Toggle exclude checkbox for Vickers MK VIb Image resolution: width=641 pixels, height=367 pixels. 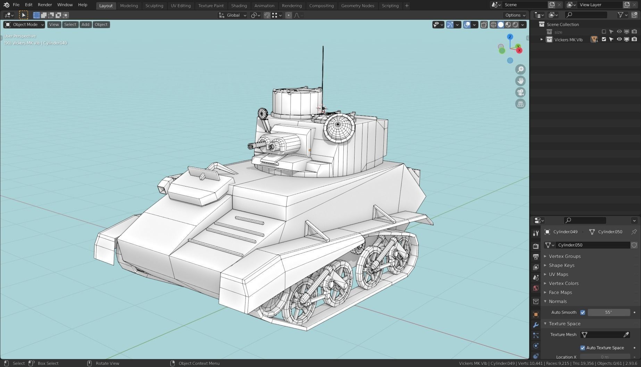coord(604,39)
